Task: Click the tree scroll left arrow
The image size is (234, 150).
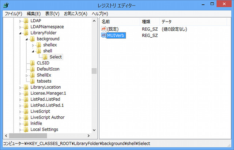Action: point(6,136)
